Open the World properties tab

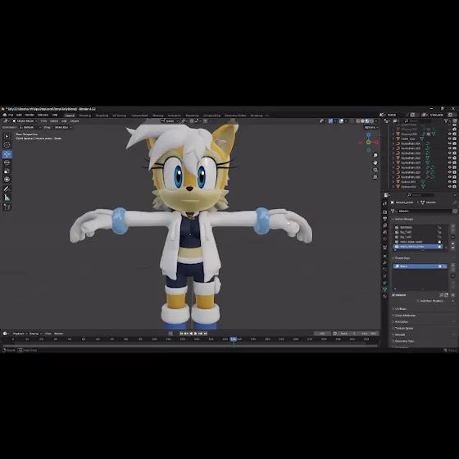pos(385,239)
